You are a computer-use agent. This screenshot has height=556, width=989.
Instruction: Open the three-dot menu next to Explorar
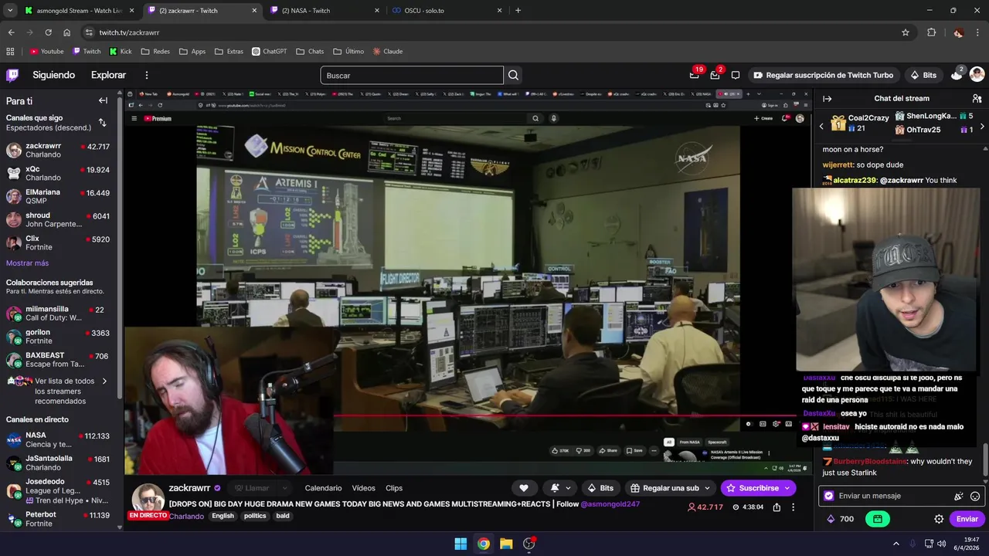[x=147, y=75]
